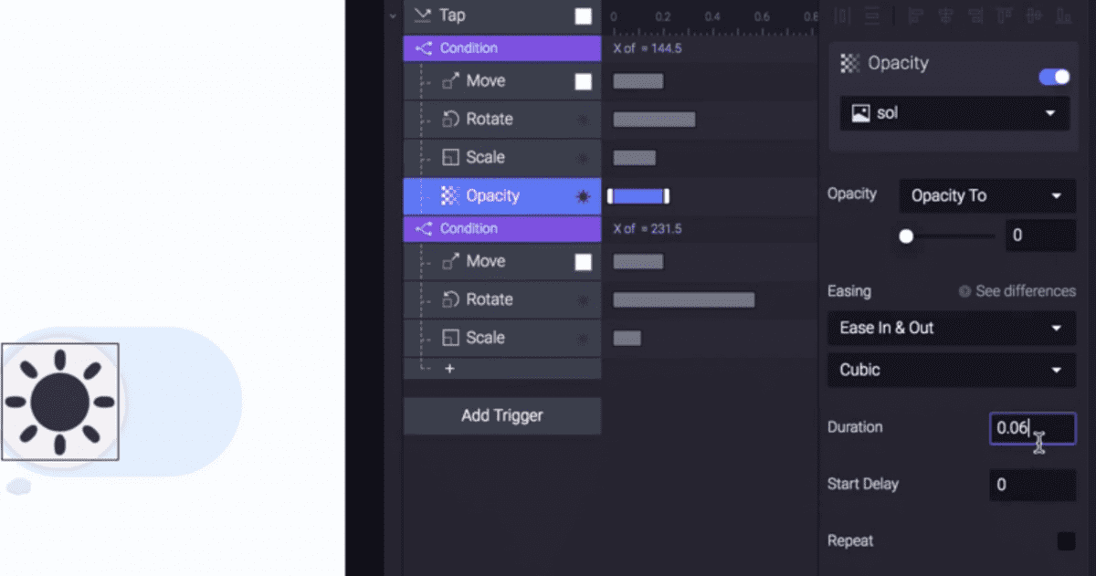Click the Tap trigger icon
This screenshot has height=576, width=1096.
pyautogui.click(x=422, y=16)
